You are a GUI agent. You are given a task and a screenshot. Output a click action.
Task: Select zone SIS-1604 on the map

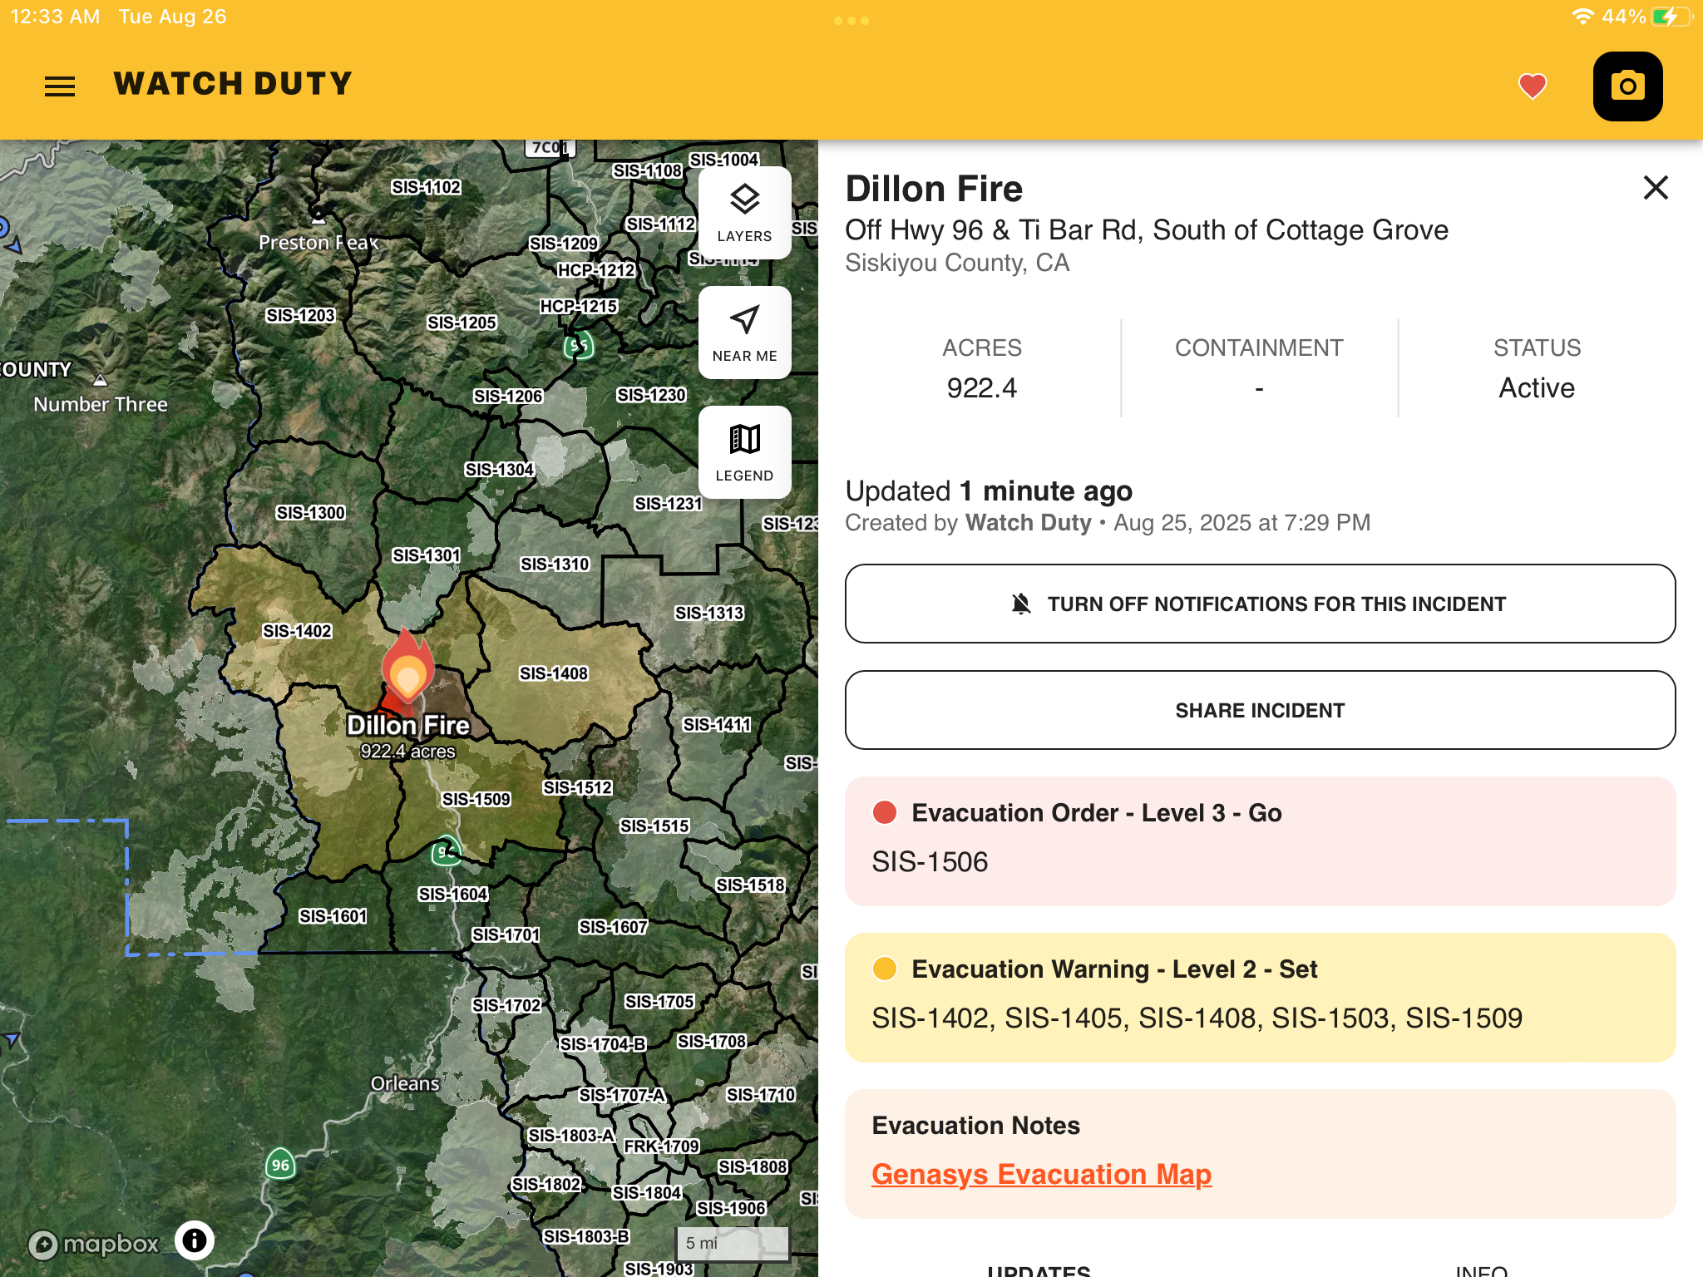coord(453,894)
